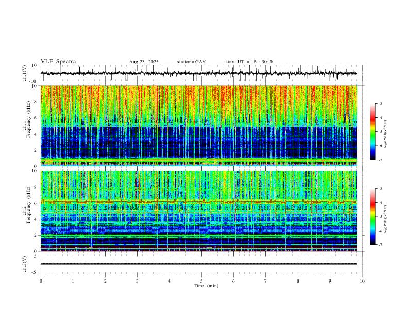Select ch.1 'Frequency (kHz)' axis label
The height and width of the screenshot is (315, 408).
click(28, 119)
